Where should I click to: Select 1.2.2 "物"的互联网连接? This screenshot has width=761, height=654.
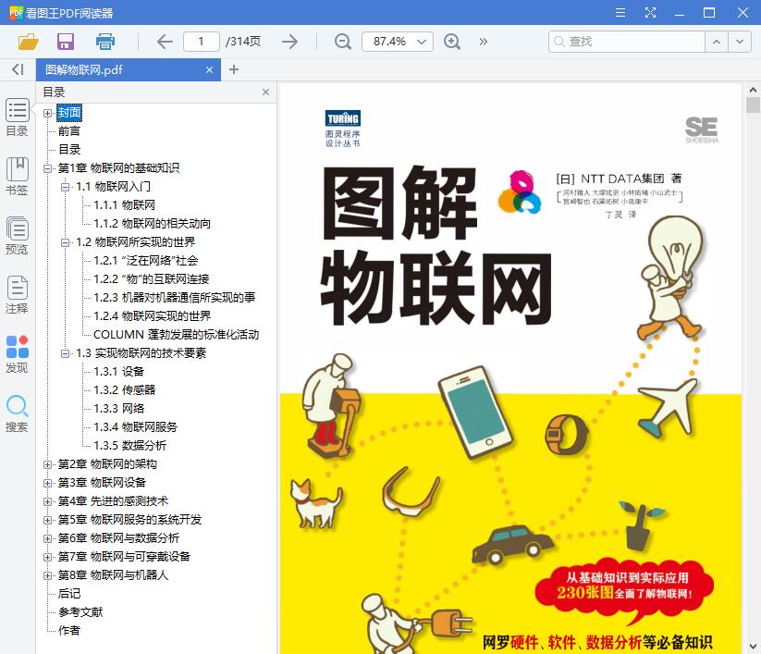tap(152, 279)
